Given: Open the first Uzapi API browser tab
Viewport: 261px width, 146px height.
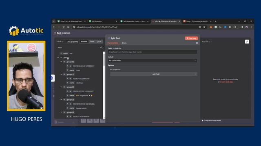Looking at the screenshot, I should [71, 21].
